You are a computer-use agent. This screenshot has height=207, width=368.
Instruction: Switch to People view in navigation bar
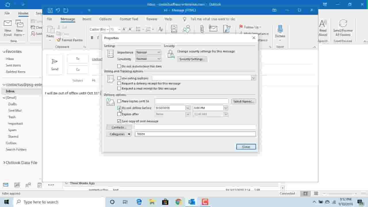point(28,185)
